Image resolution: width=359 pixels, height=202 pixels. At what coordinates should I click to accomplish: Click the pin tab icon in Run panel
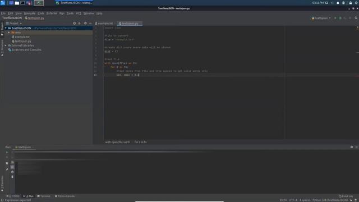click(x=7, y=169)
